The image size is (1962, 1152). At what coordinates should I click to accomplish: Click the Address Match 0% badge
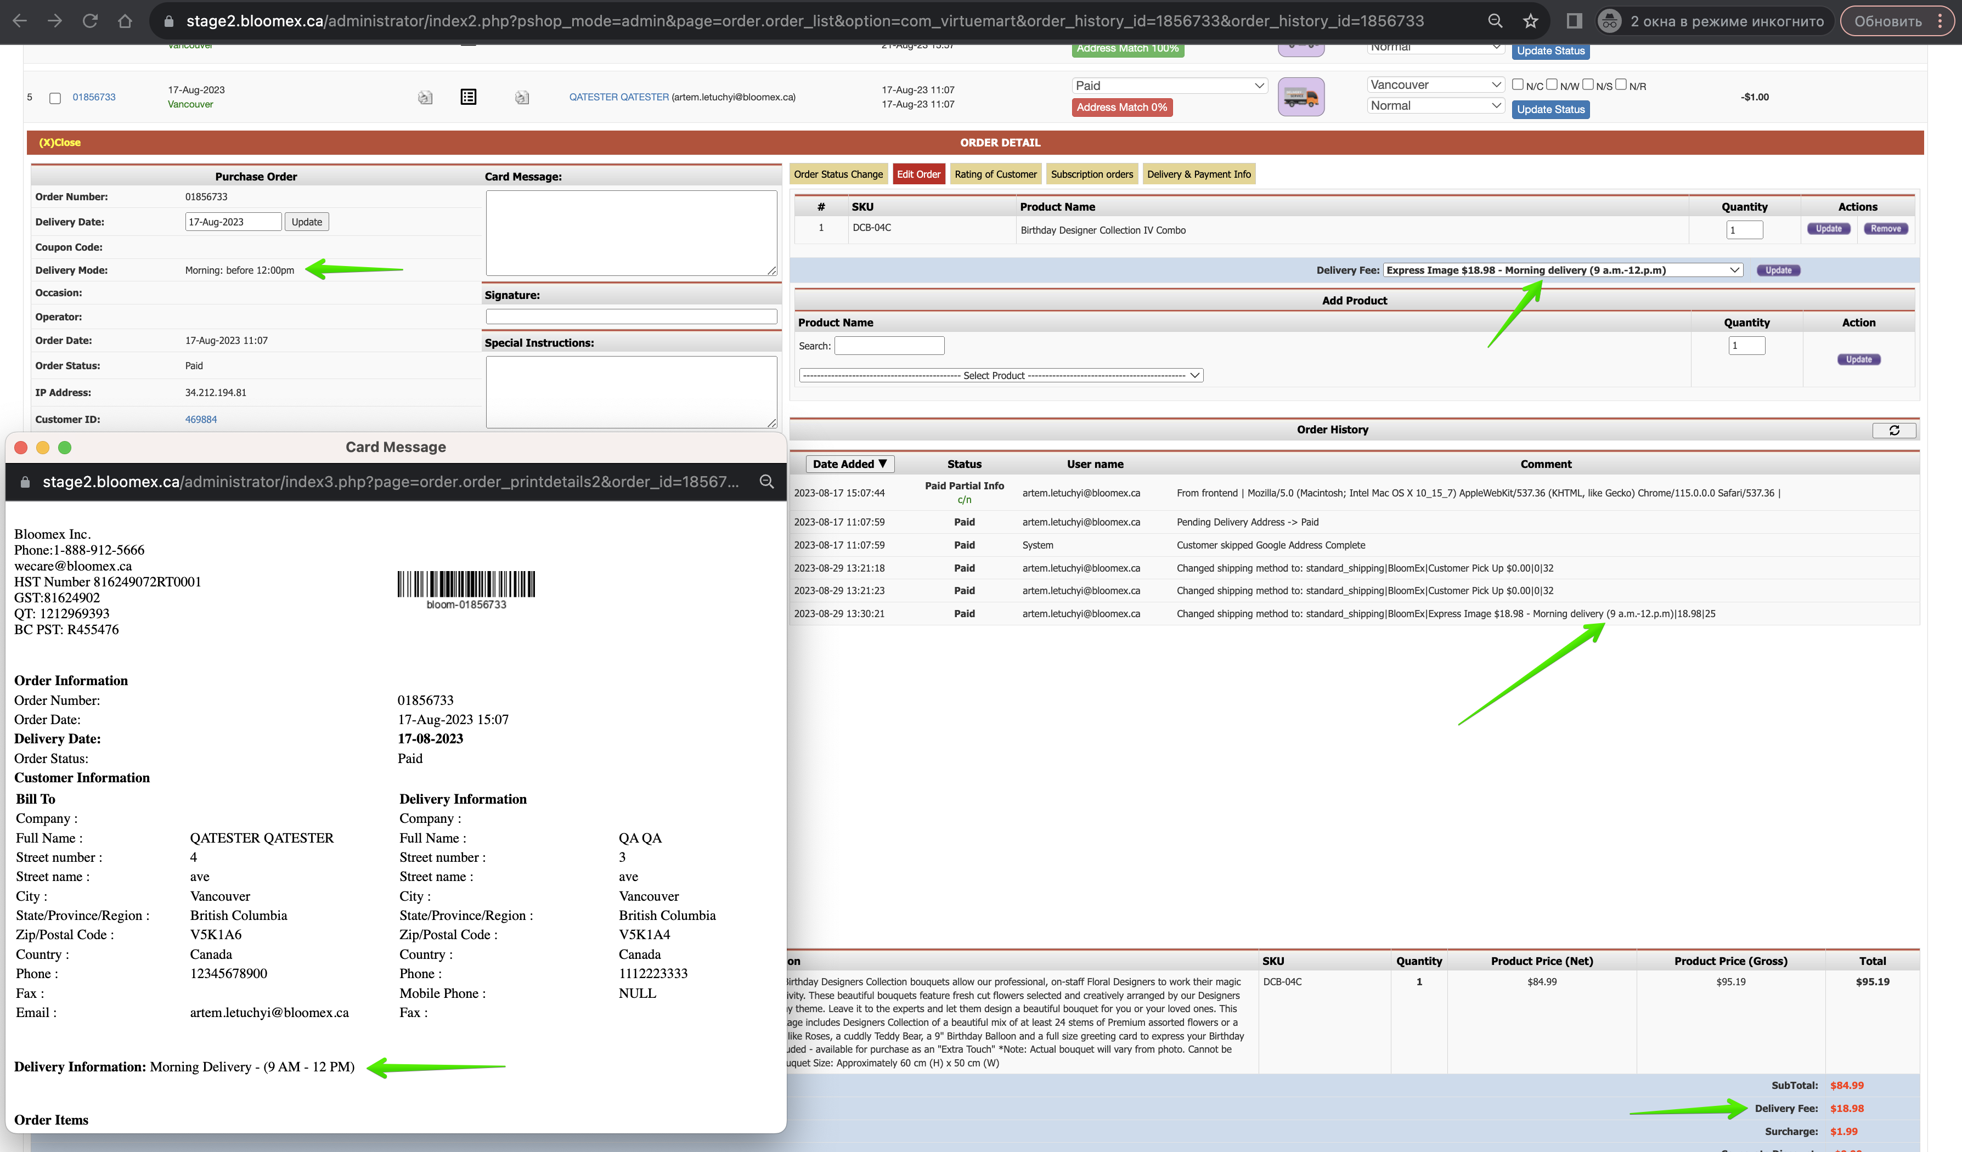tap(1121, 108)
